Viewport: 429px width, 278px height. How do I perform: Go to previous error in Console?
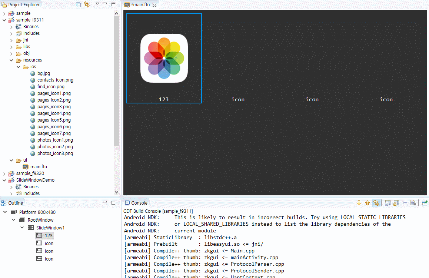pos(368,203)
